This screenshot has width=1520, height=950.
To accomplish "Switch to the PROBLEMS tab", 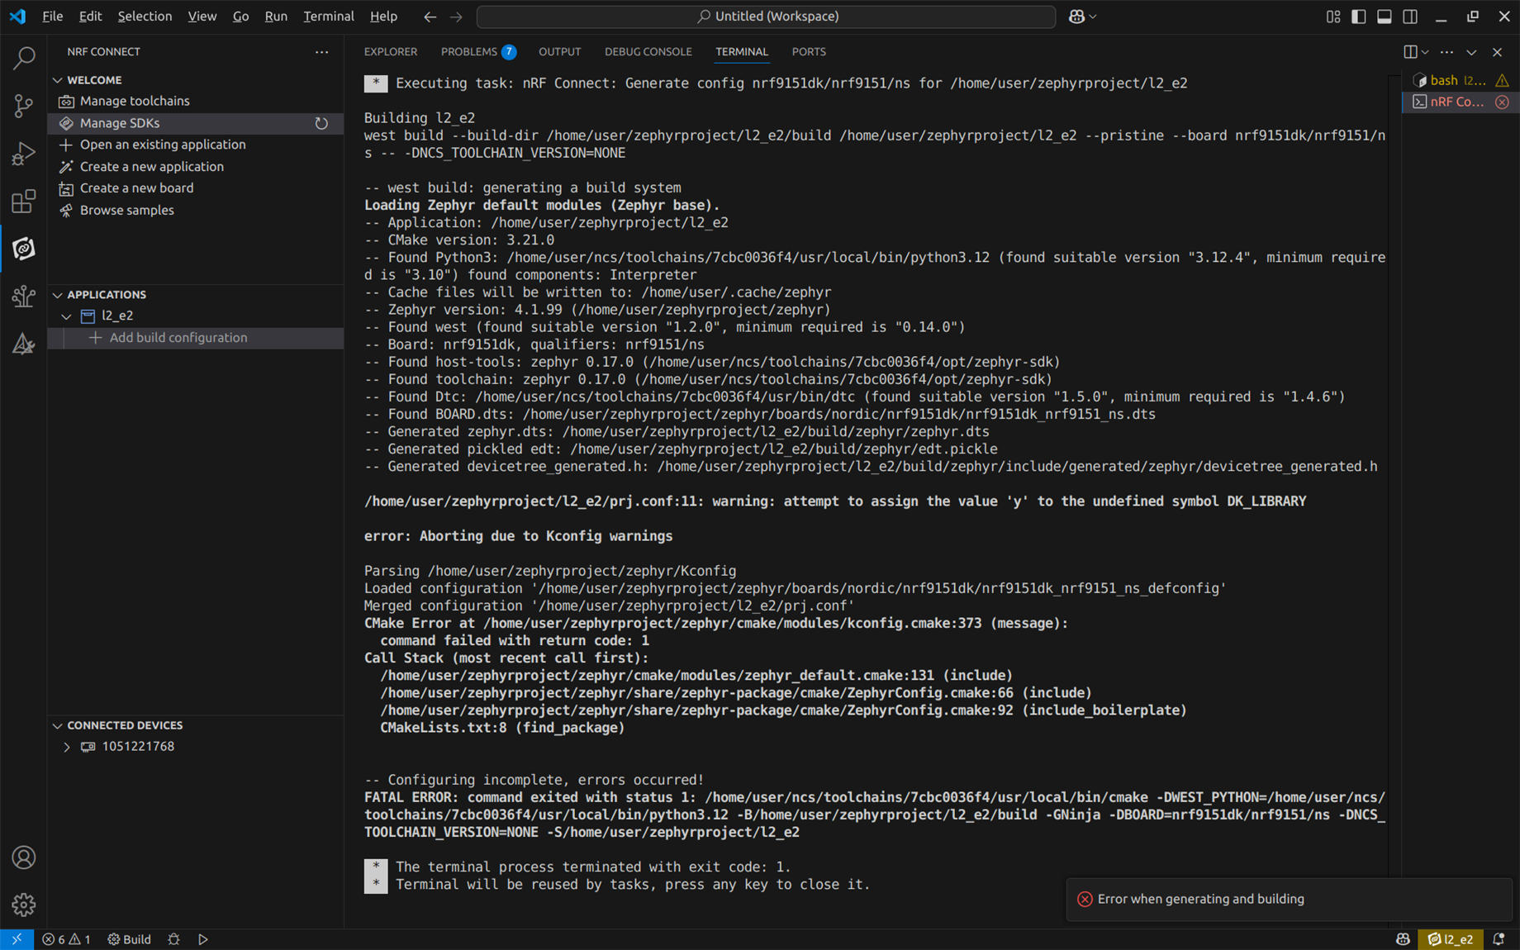I will click(x=478, y=51).
